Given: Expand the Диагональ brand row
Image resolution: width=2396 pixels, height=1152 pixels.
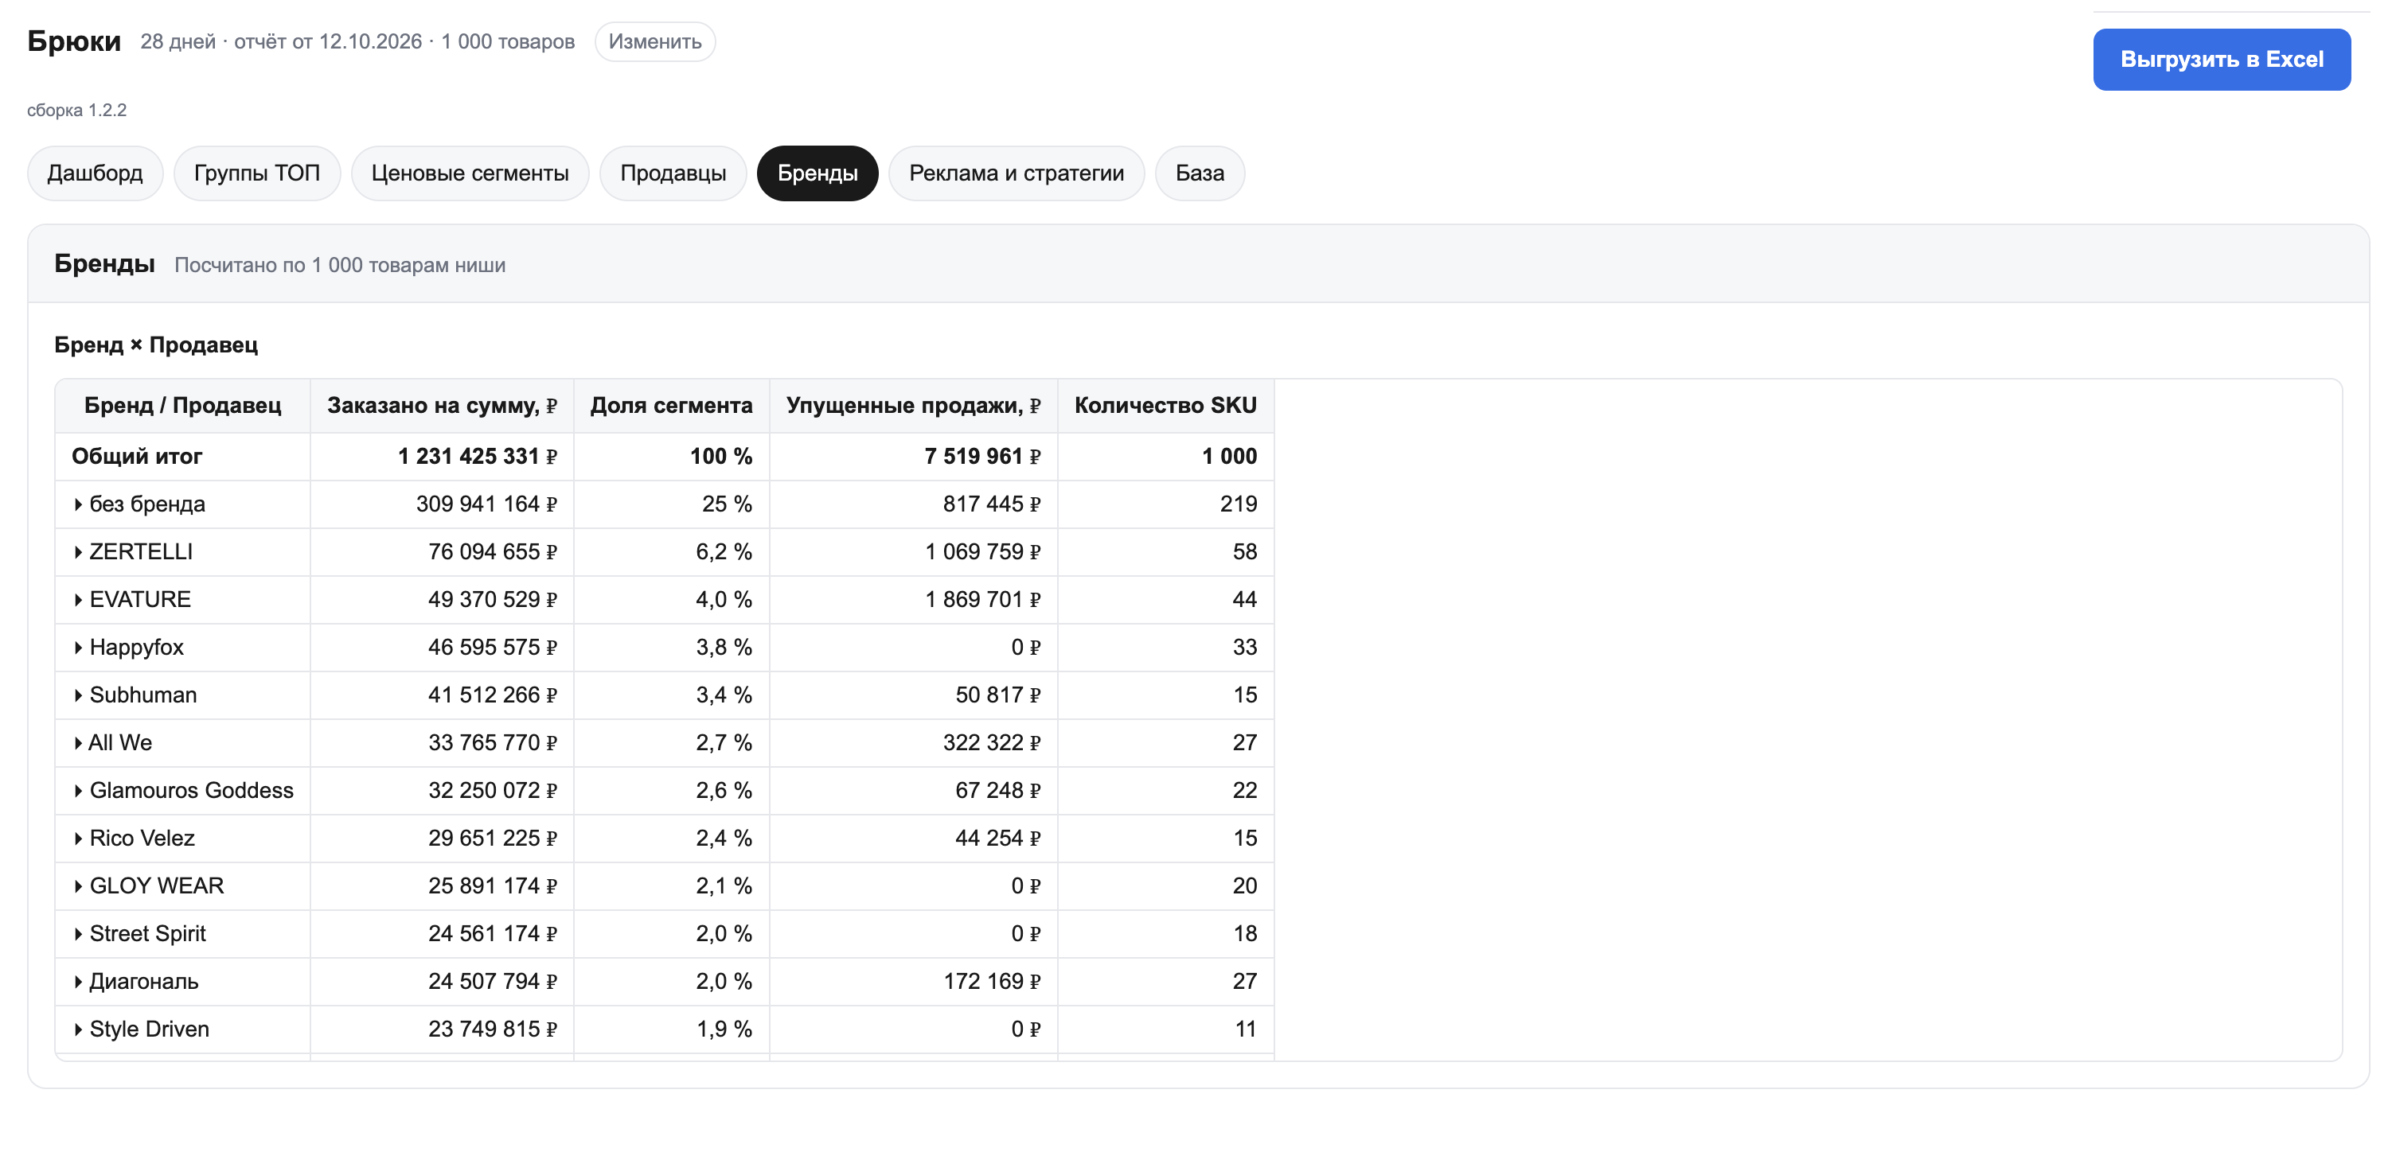Looking at the screenshot, I should [78, 982].
